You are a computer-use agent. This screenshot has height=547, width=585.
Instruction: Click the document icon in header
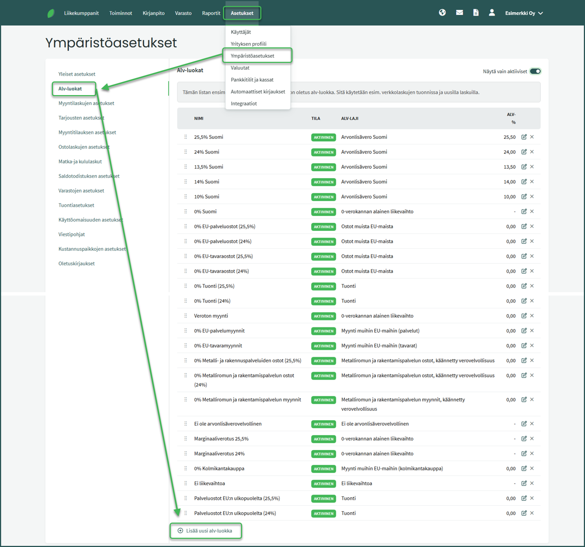pyautogui.click(x=476, y=13)
